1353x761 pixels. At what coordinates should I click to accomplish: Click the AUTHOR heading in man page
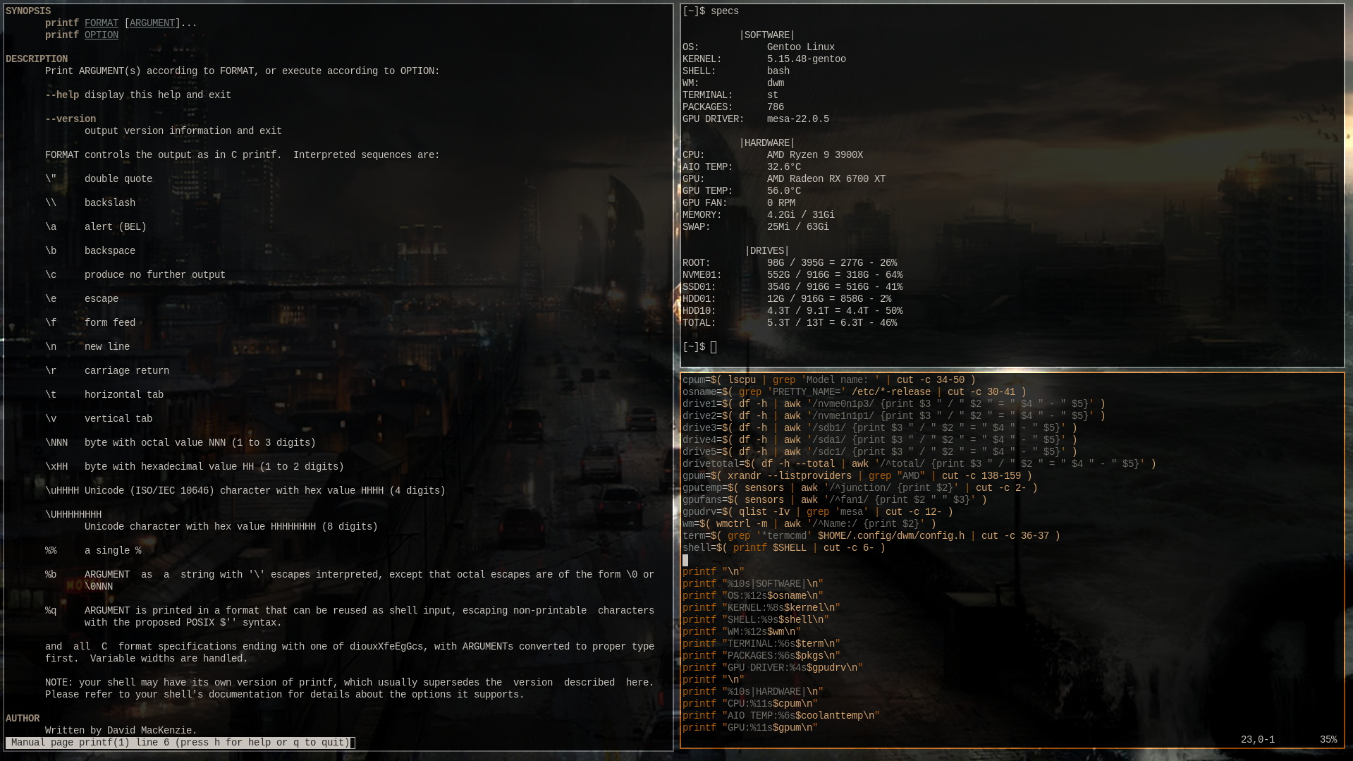(23, 719)
